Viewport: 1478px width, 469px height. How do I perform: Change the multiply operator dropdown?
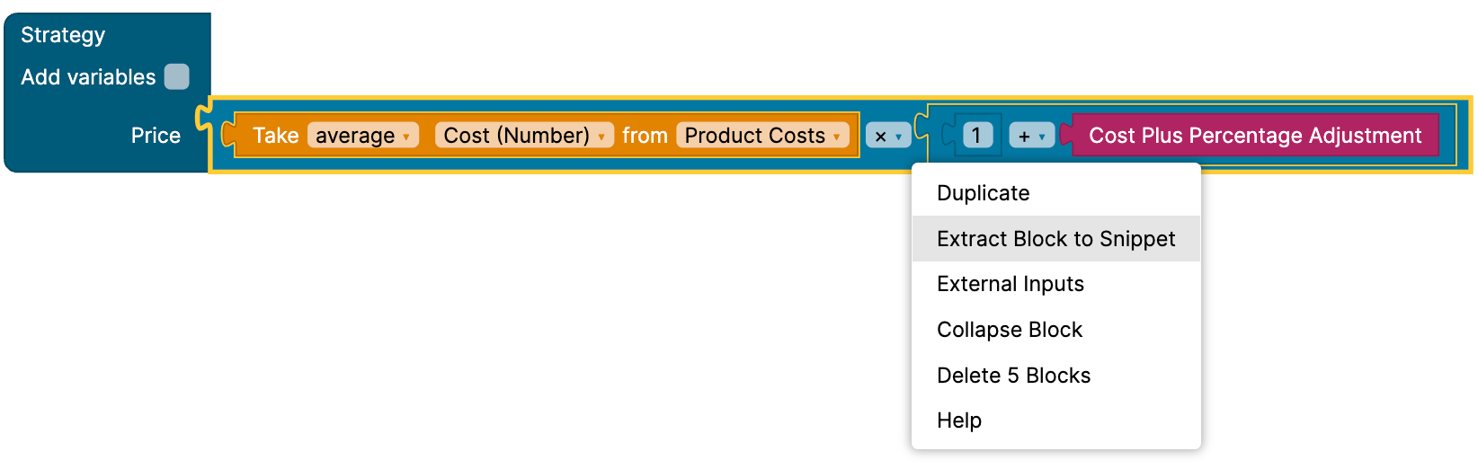pyautogui.click(x=888, y=137)
